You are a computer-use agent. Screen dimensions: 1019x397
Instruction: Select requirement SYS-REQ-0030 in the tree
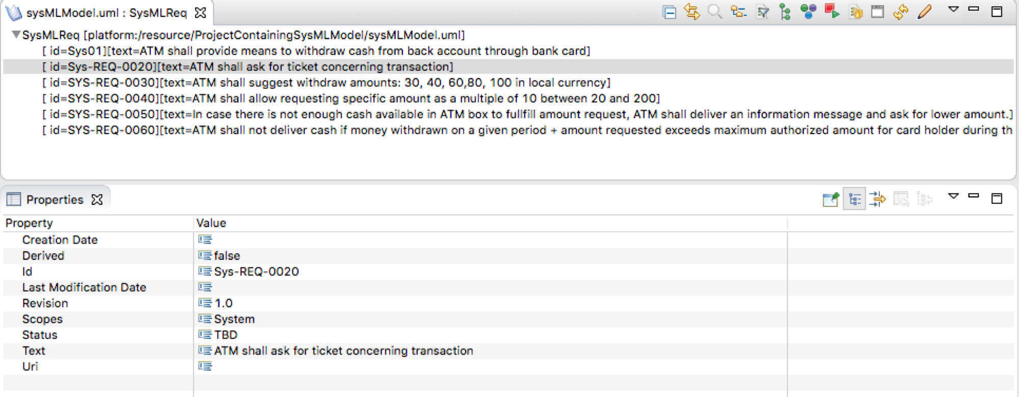(x=327, y=83)
